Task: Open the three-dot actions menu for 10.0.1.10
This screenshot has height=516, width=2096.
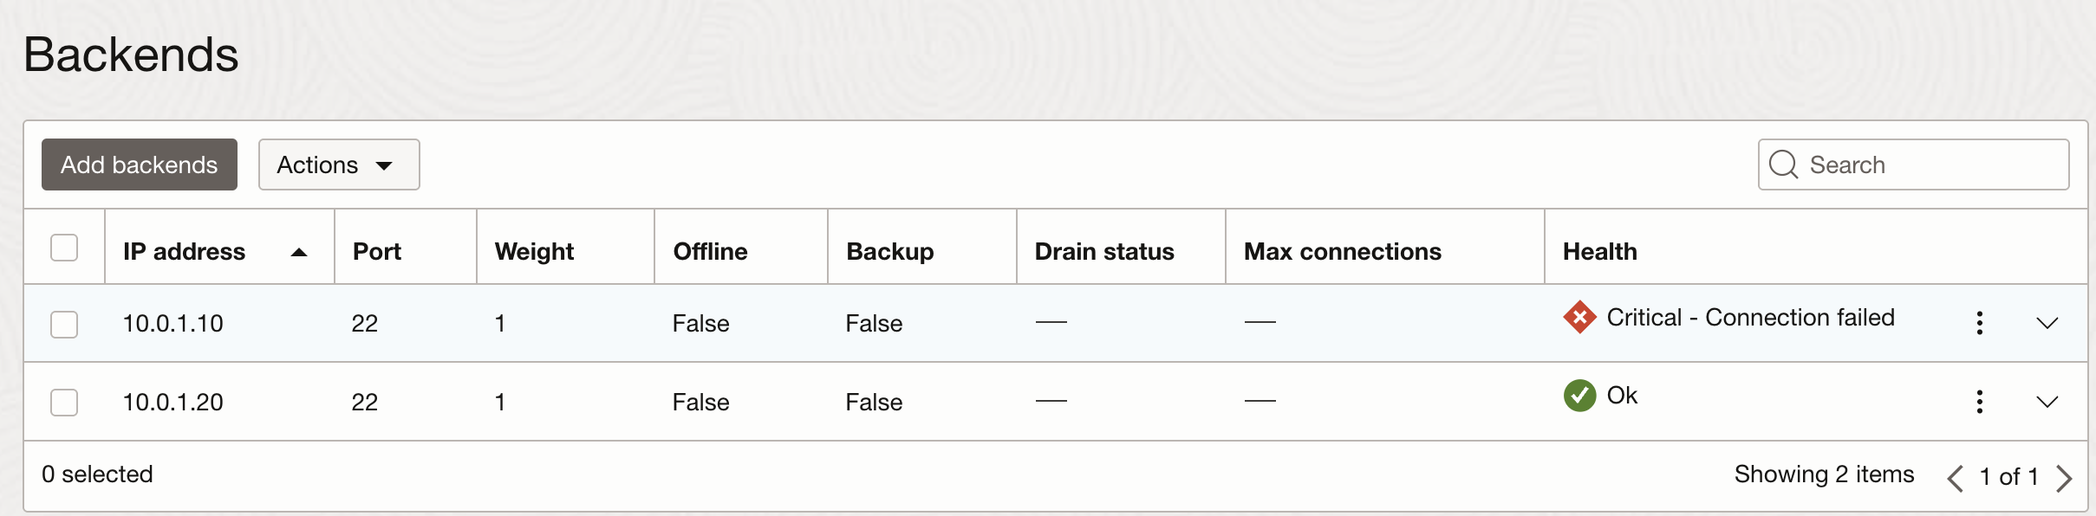Action: pos(1979,322)
